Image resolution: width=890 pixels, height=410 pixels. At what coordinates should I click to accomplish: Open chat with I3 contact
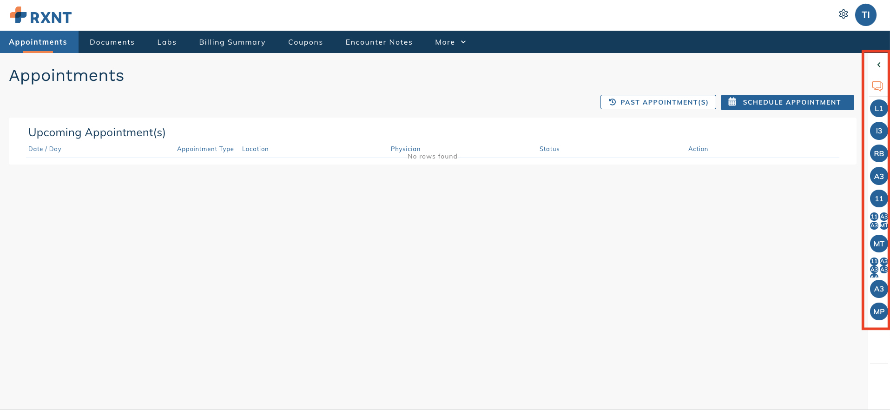tap(879, 131)
